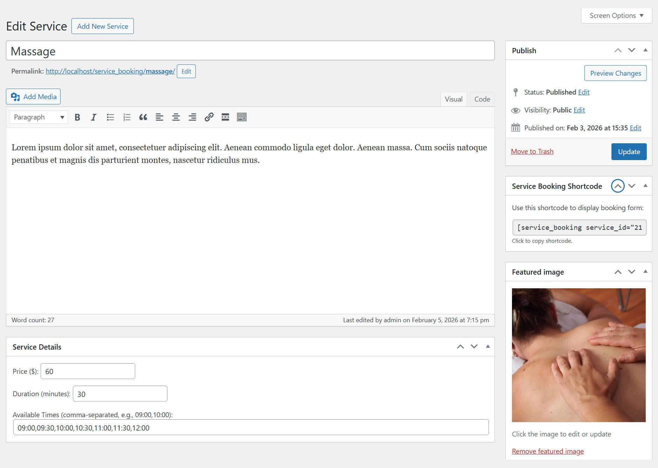
Task: Align text to the center
Action: (x=176, y=117)
